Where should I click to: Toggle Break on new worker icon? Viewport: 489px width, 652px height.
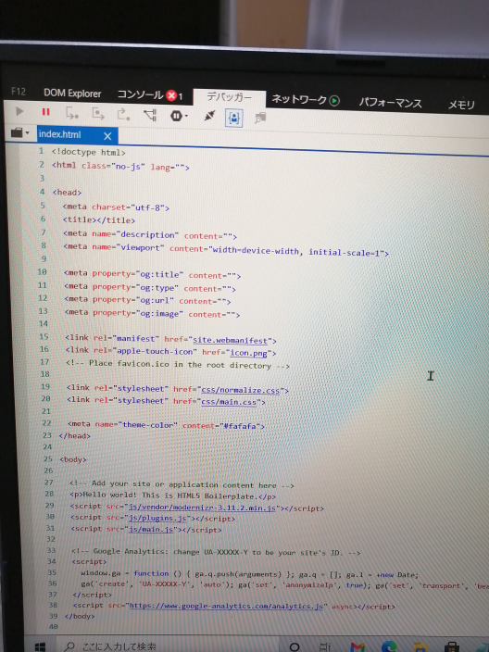click(x=150, y=114)
